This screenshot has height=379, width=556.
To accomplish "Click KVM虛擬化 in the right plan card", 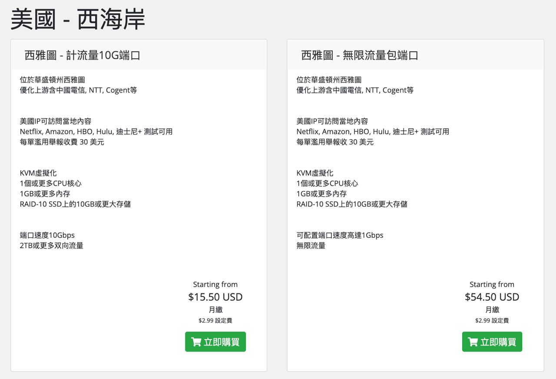I will coord(315,173).
